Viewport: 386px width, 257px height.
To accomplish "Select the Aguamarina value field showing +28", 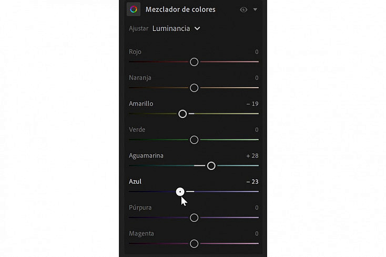I will [252, 156].
